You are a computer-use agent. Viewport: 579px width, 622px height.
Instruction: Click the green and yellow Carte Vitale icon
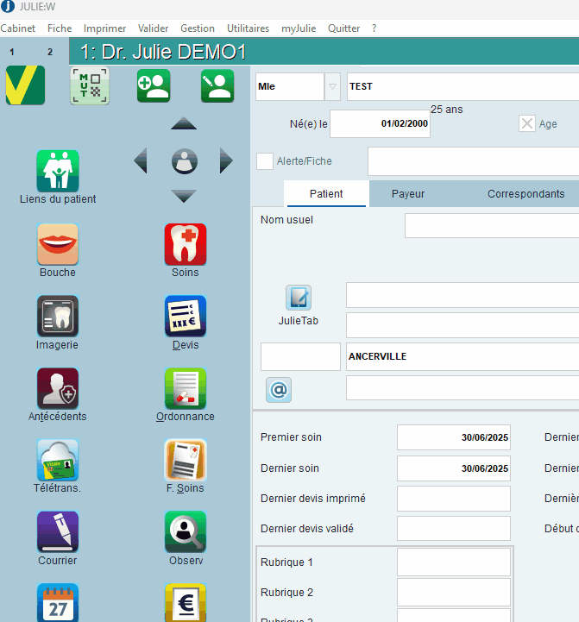25,85
